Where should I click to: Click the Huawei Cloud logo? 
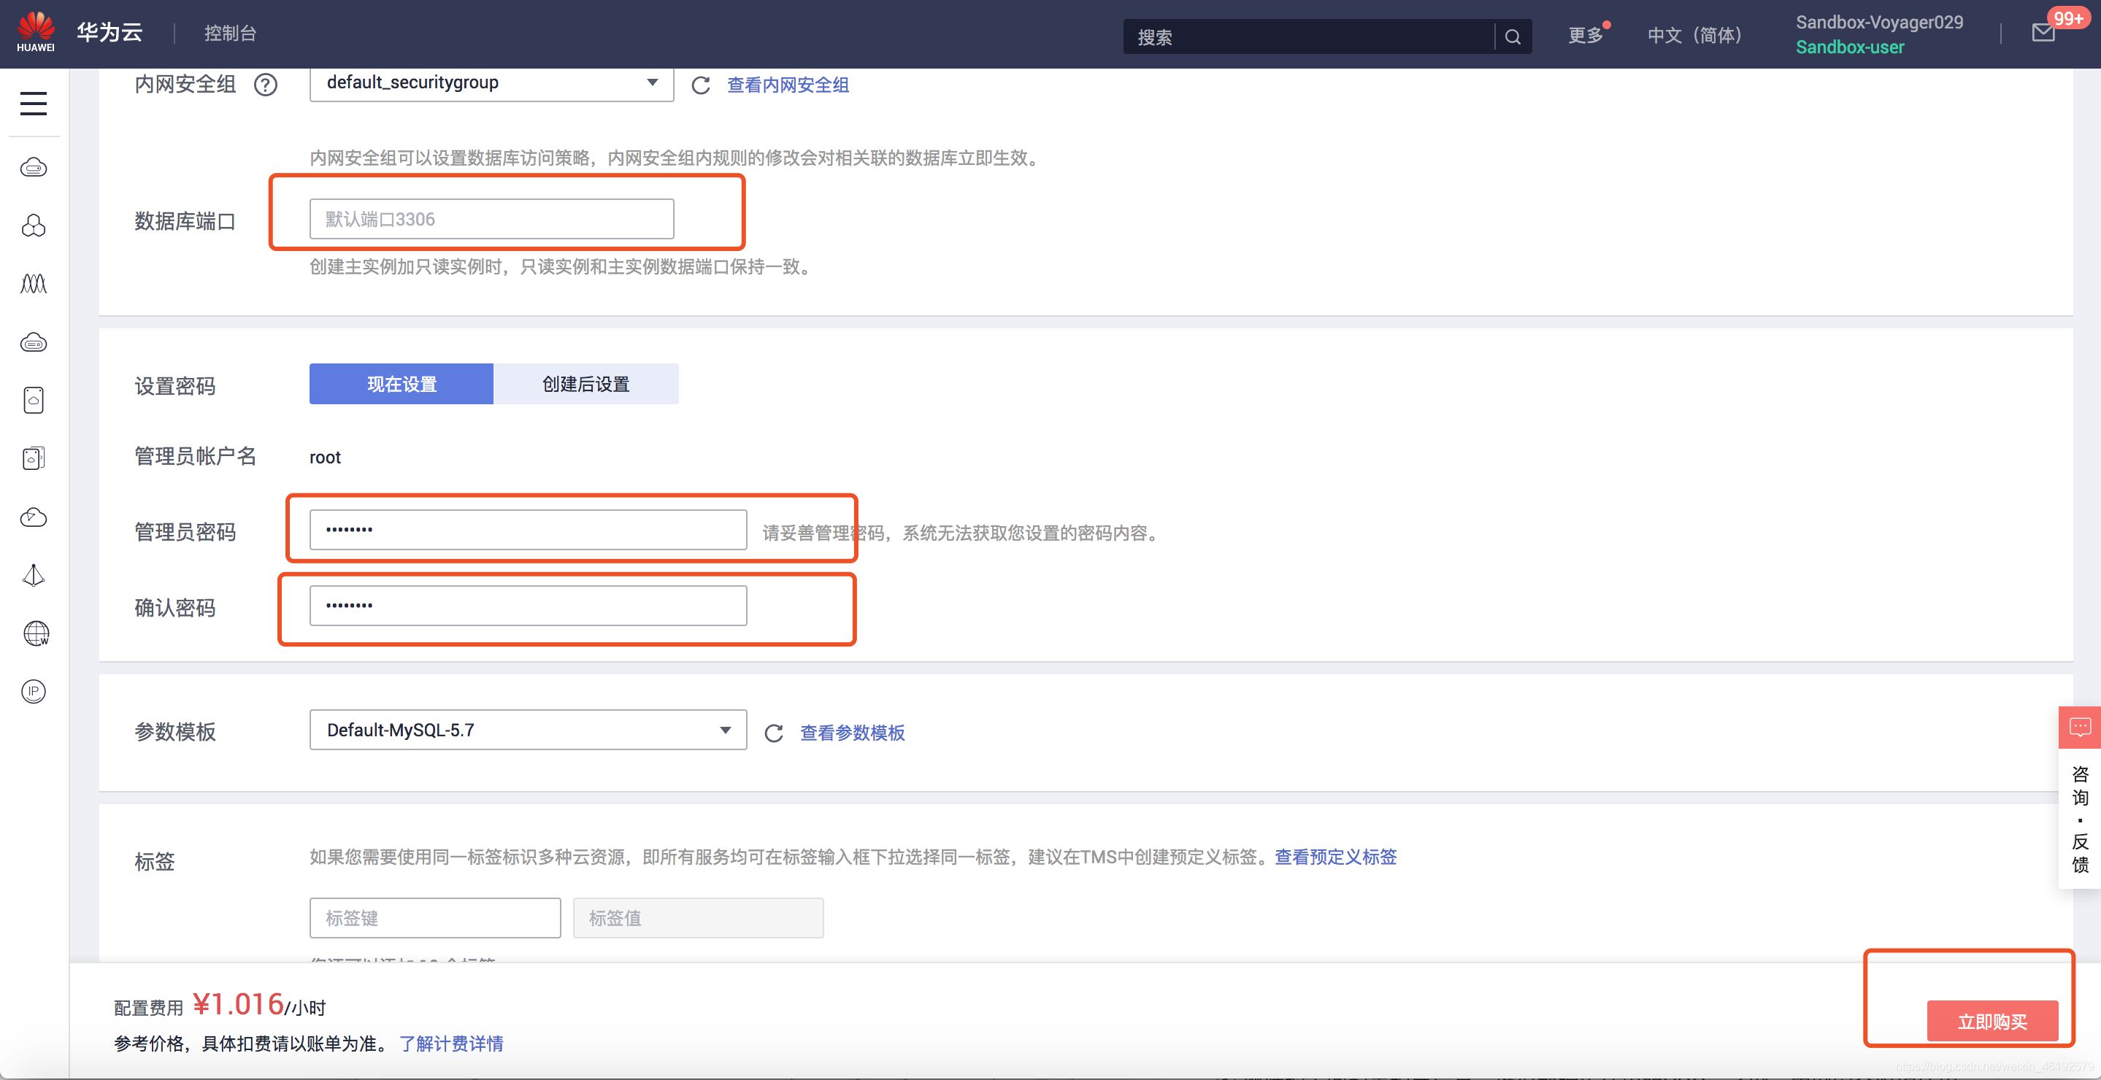click(36, 33)
